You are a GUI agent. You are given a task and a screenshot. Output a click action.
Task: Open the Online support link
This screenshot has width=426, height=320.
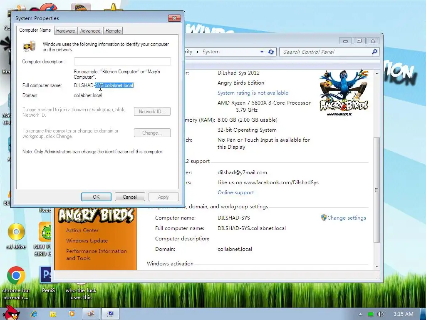[x=235, y=192]
